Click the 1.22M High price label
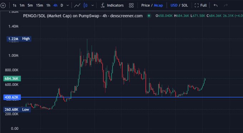243x133 pixels. point(19,39)
